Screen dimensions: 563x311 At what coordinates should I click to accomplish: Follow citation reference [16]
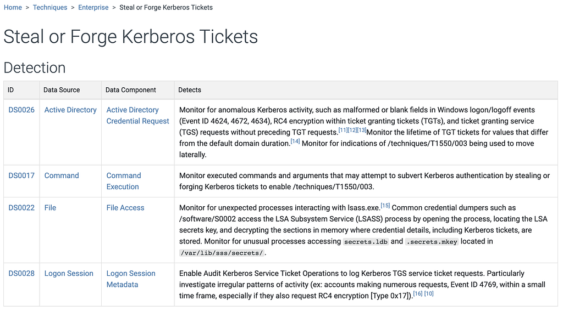418,293
